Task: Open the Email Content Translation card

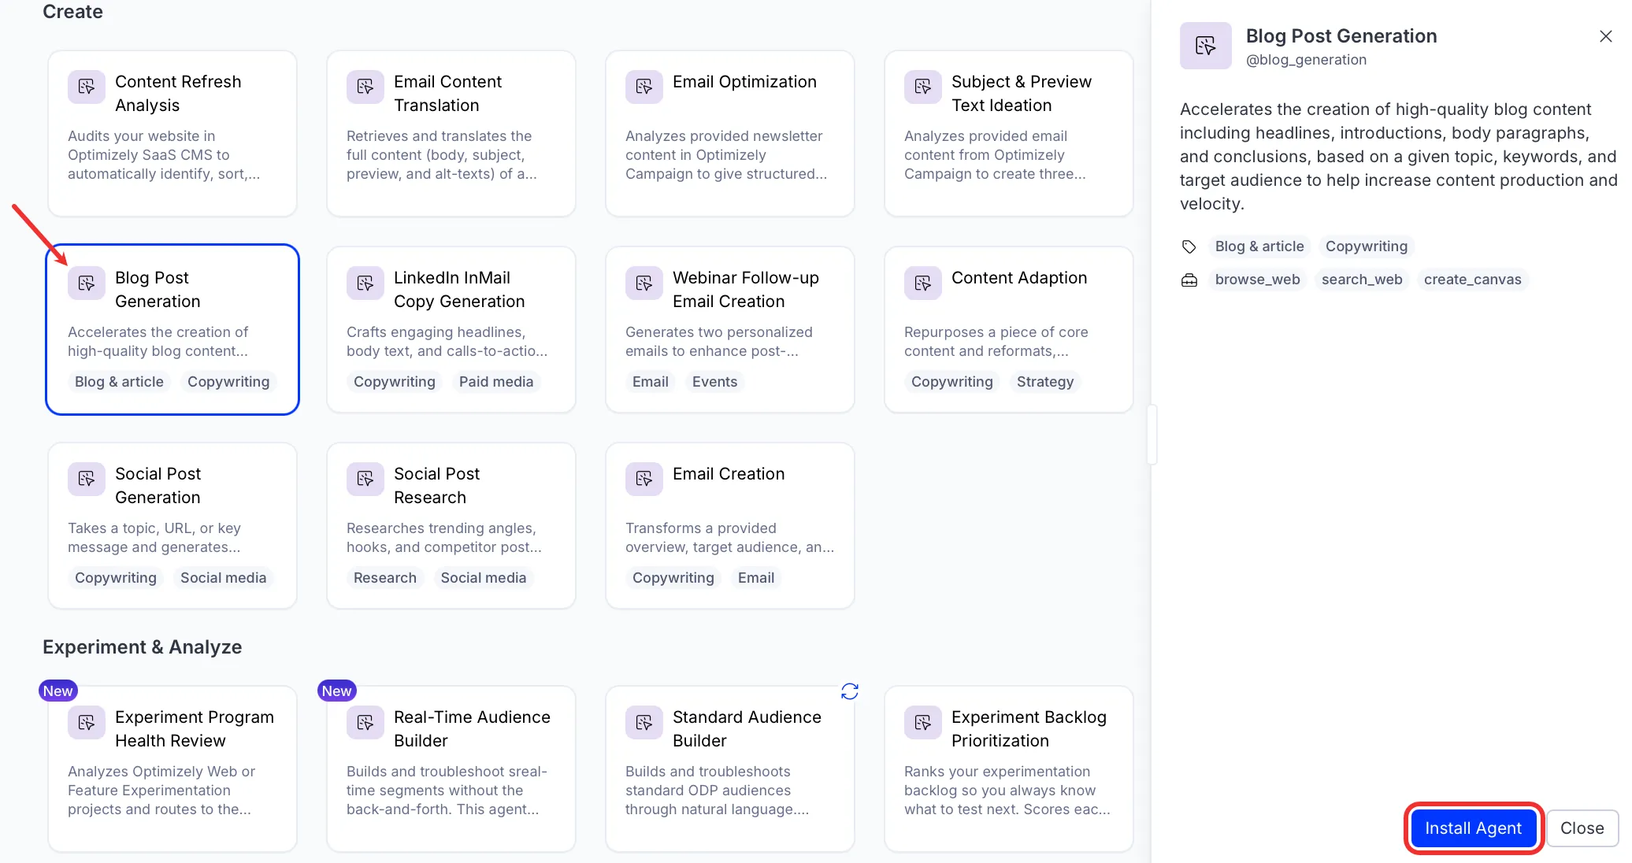Action: tap(451, 134)
